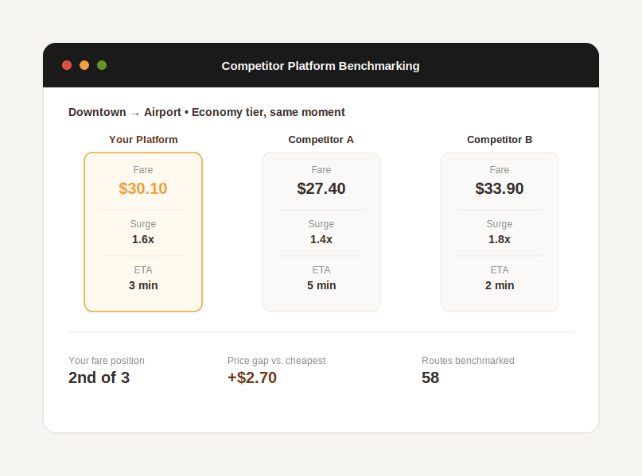Click the 1.4x surge value

pos(321,239)
